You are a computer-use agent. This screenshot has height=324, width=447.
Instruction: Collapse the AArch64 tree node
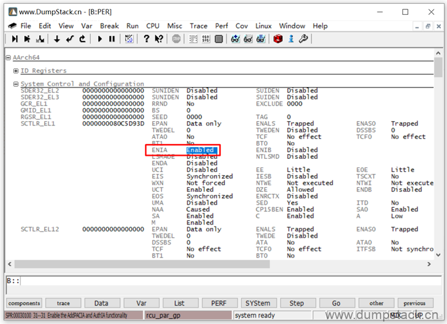point(8,57)
